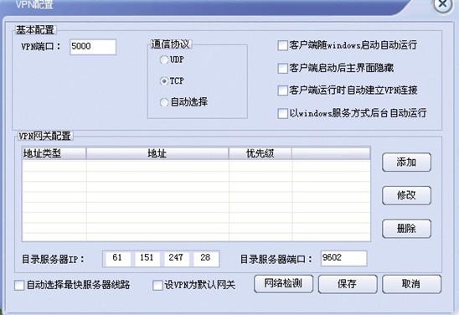Screen dimensions: 459x315
Task: Click first IP octet field 61
Action: pyautogui.click(x=117, y=258)
